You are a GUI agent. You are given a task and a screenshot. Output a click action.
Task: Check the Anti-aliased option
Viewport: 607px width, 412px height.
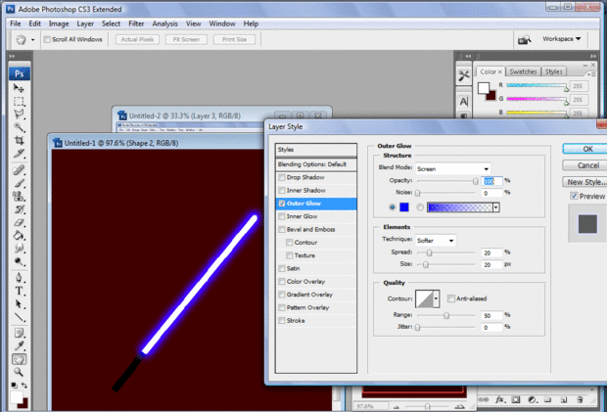coord(451,298)
